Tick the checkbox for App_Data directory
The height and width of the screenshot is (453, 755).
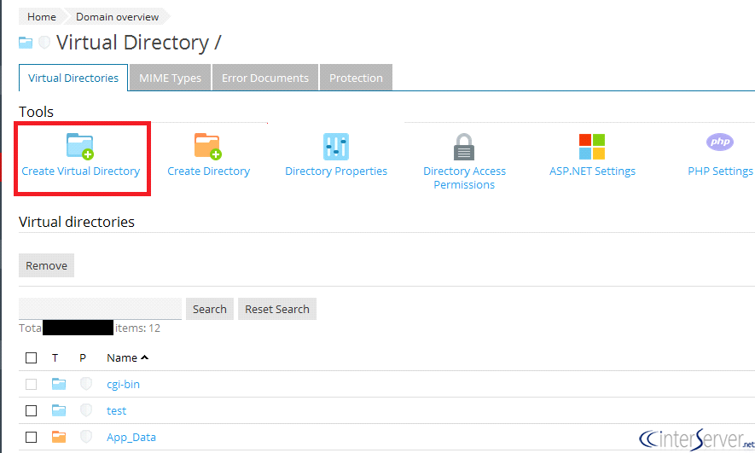(32, 437)
